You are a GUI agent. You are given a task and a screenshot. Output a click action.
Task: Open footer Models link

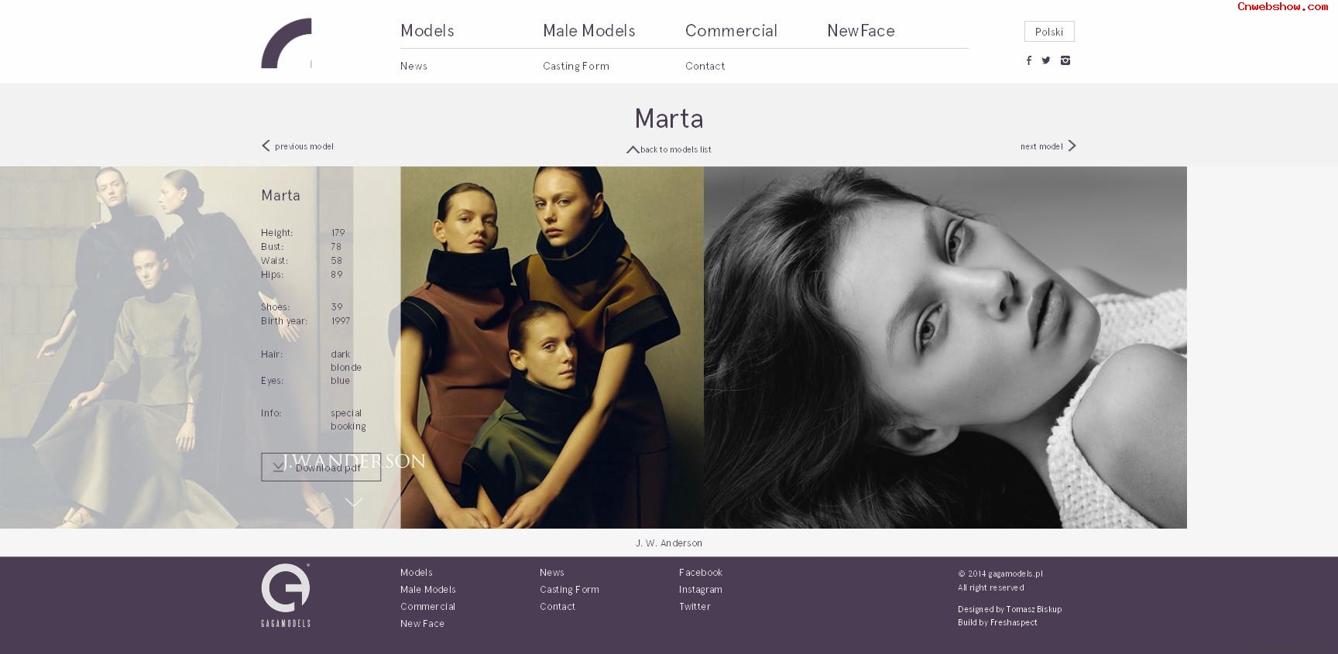pyautogui.click(x=417, y=573)
